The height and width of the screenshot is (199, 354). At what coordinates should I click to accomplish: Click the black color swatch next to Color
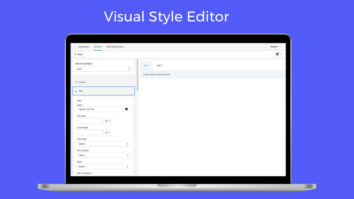coord(126,109)
